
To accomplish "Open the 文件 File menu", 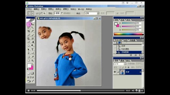I will 29,9.
